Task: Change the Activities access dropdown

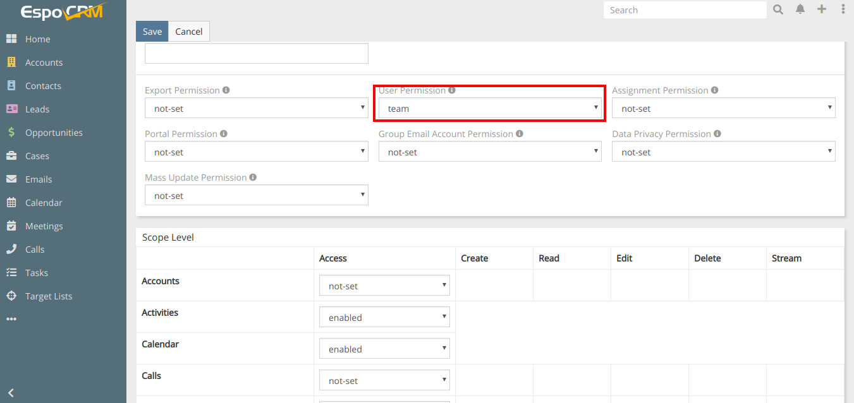Action: 384,317
